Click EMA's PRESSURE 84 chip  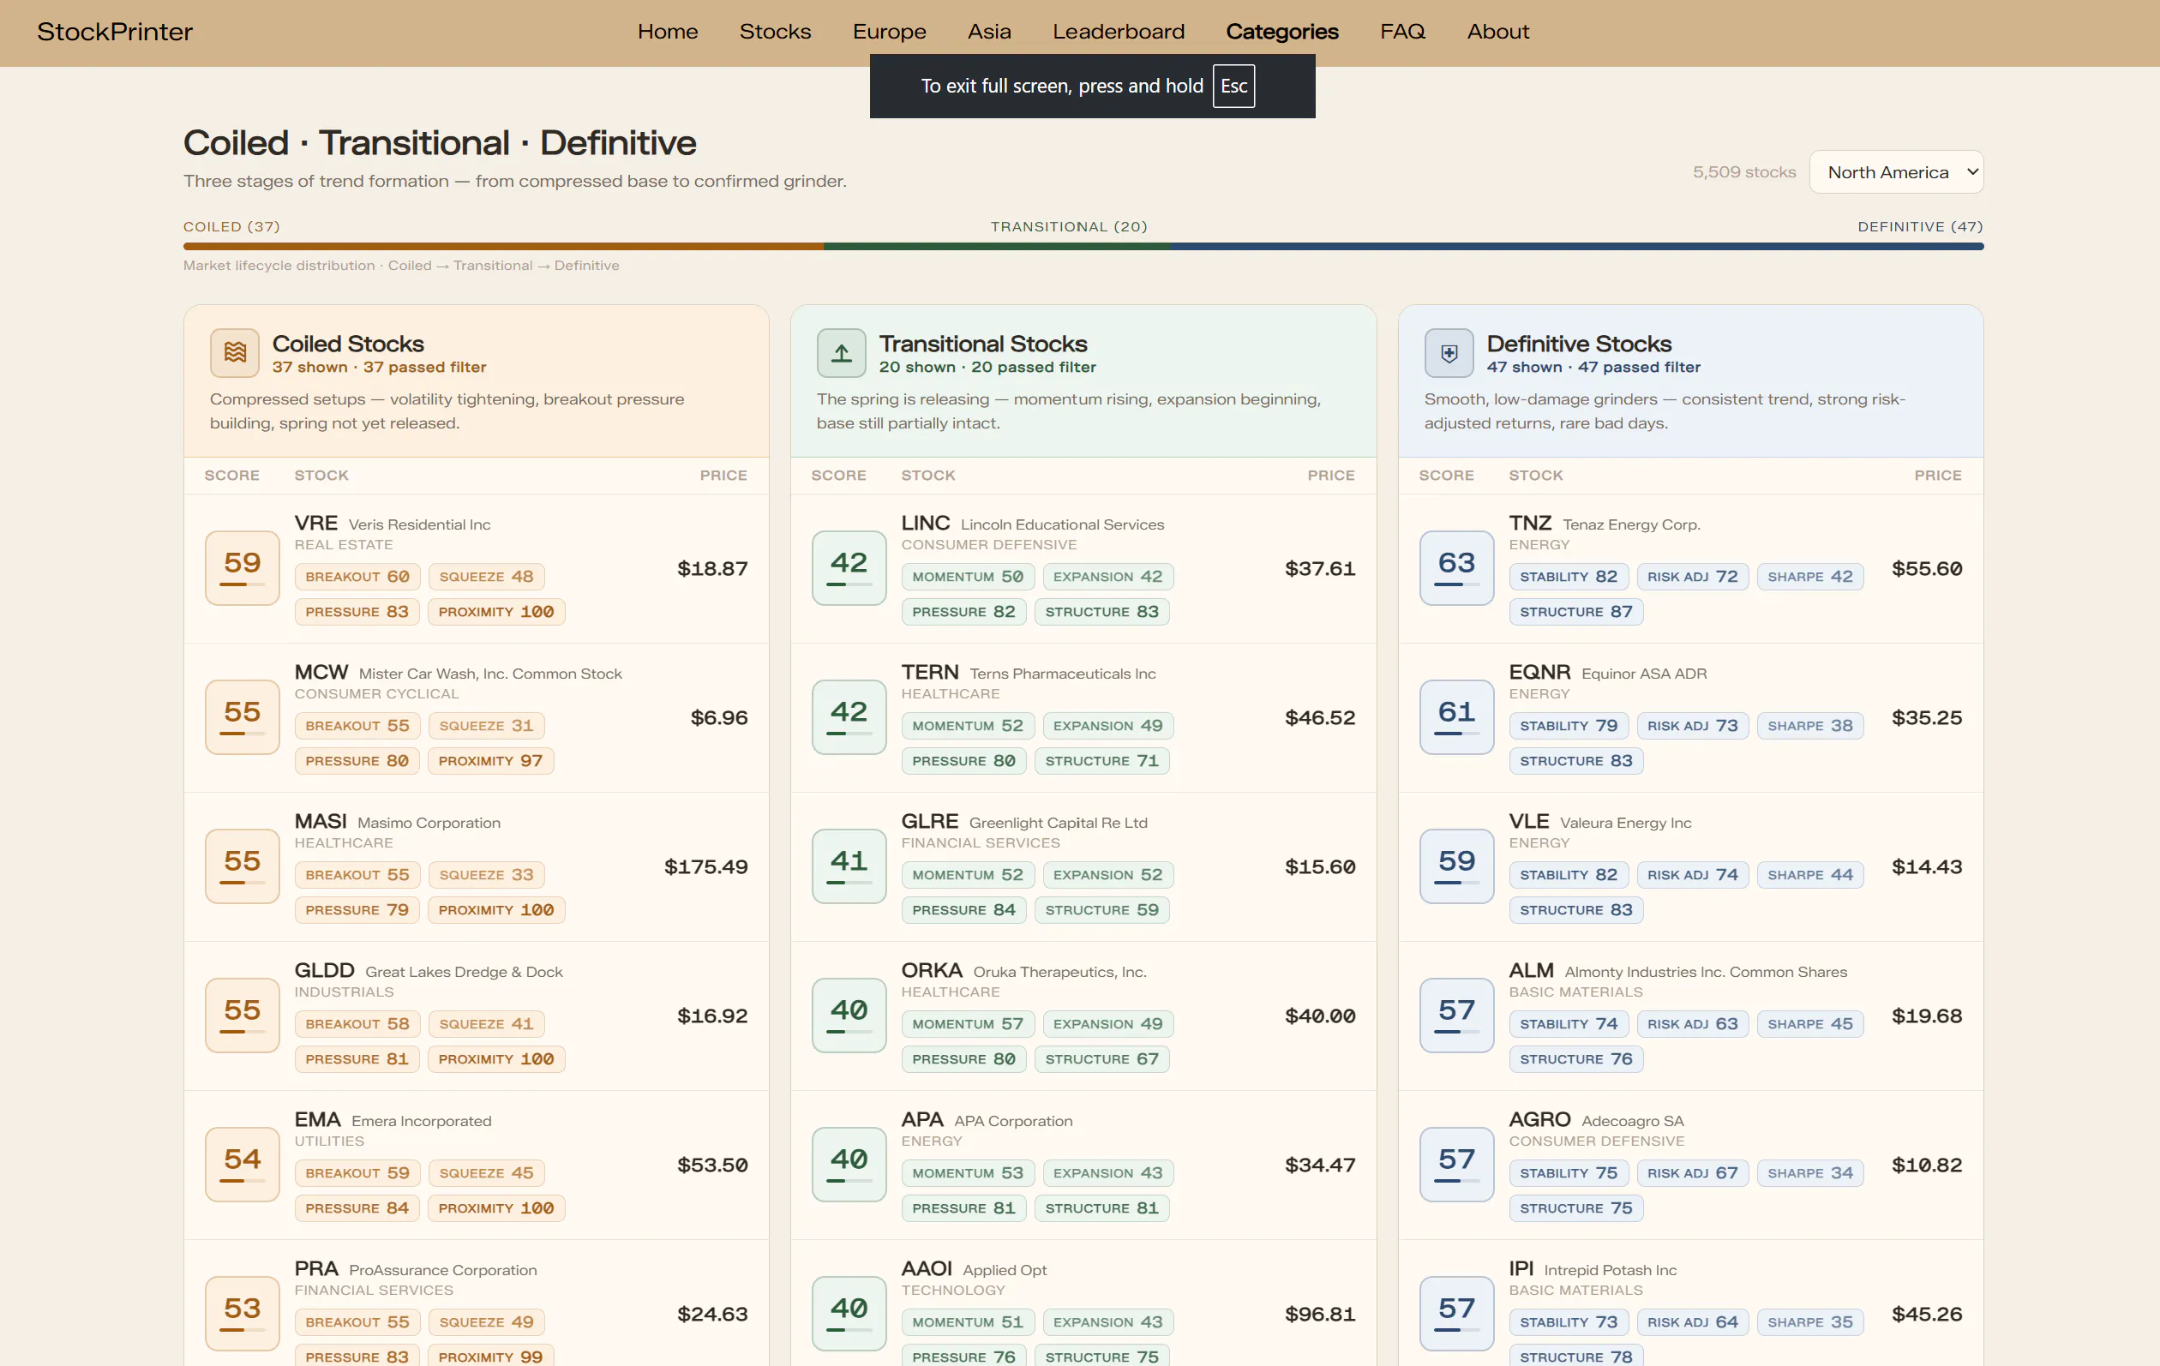tap(357, 1208)
